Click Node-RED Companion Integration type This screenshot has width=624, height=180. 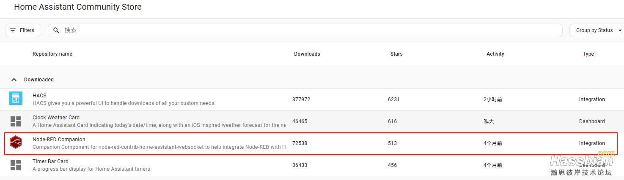592,143
